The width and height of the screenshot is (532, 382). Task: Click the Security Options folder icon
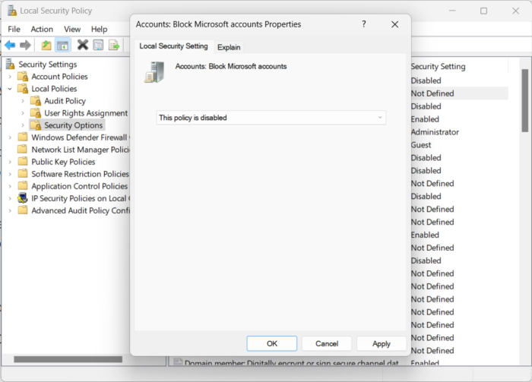coord(36,125)
